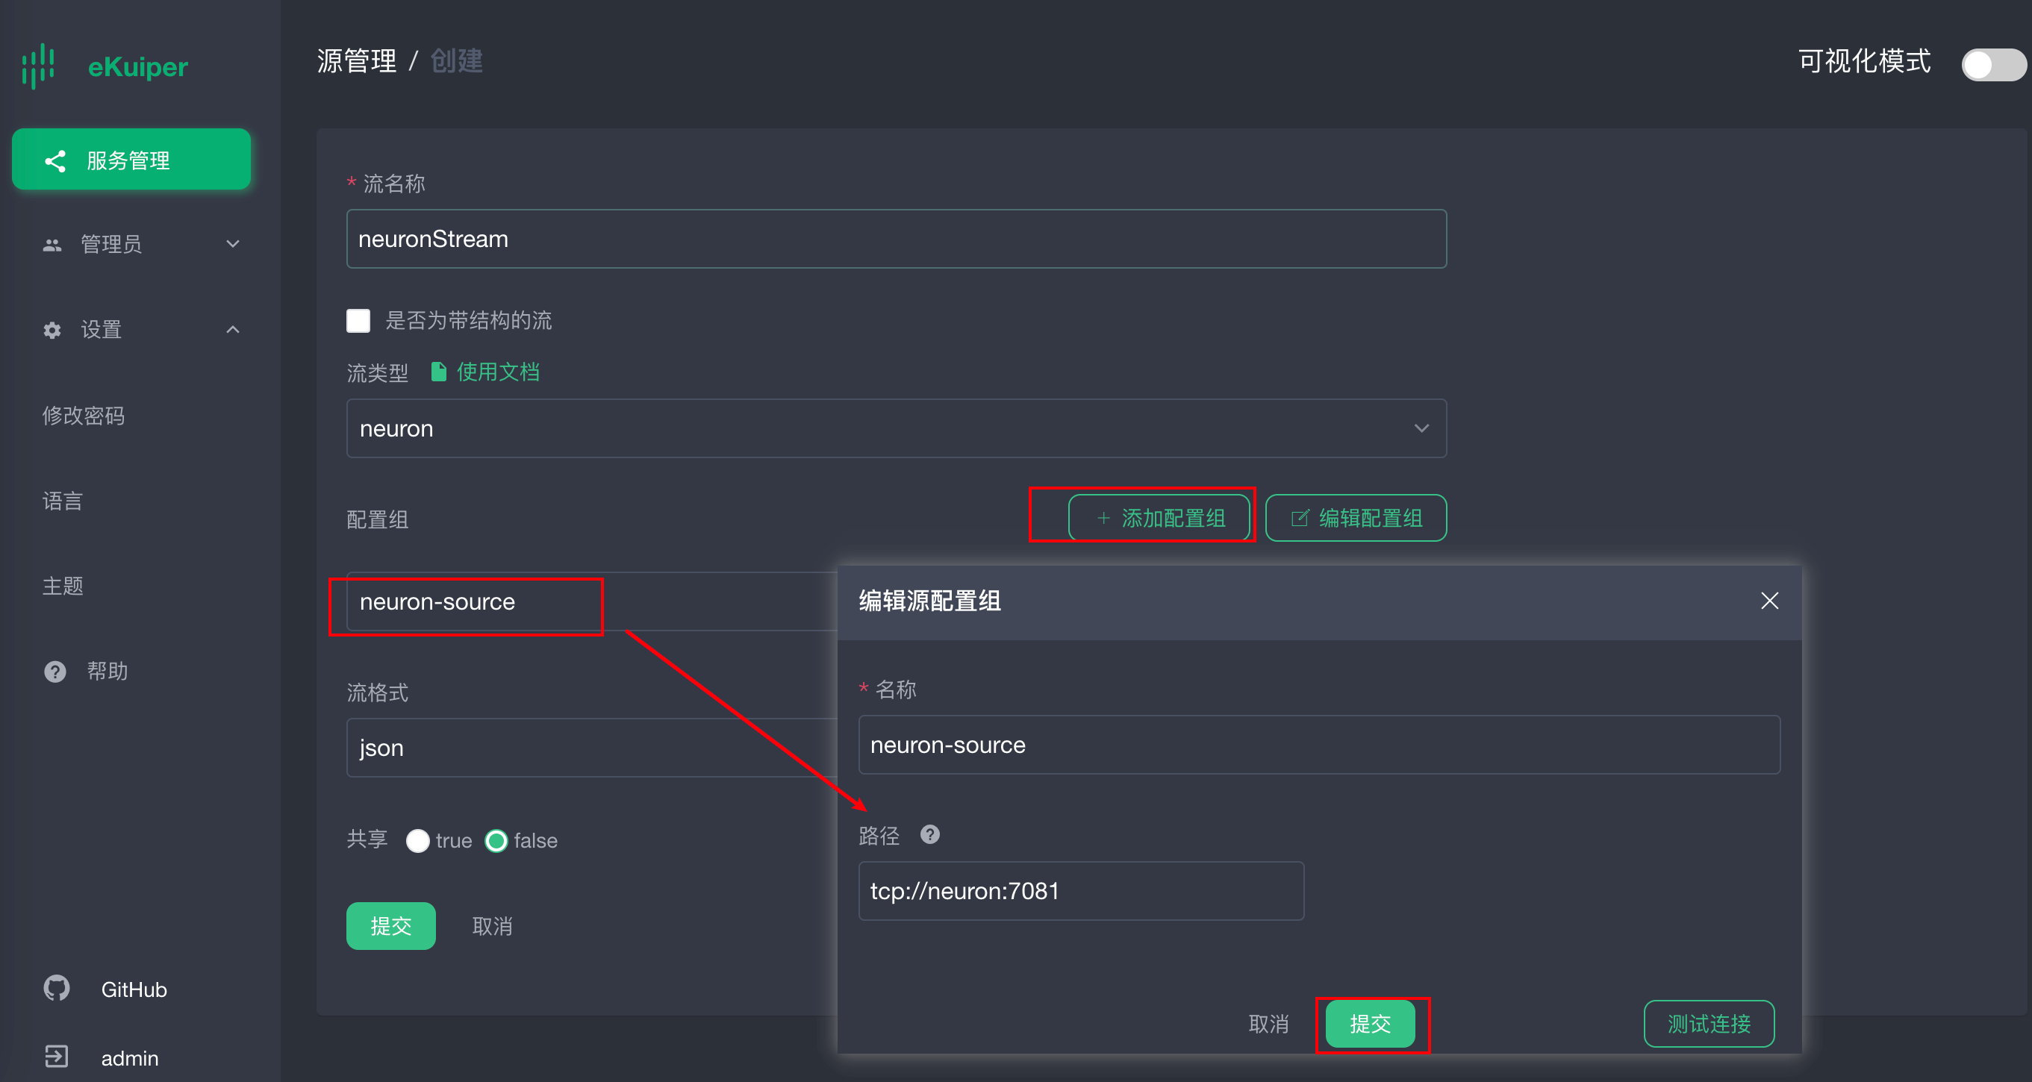Click 添加配置组 button
The width and height of the screenshot is (2032, 1082).
(x=1159, y=518)
